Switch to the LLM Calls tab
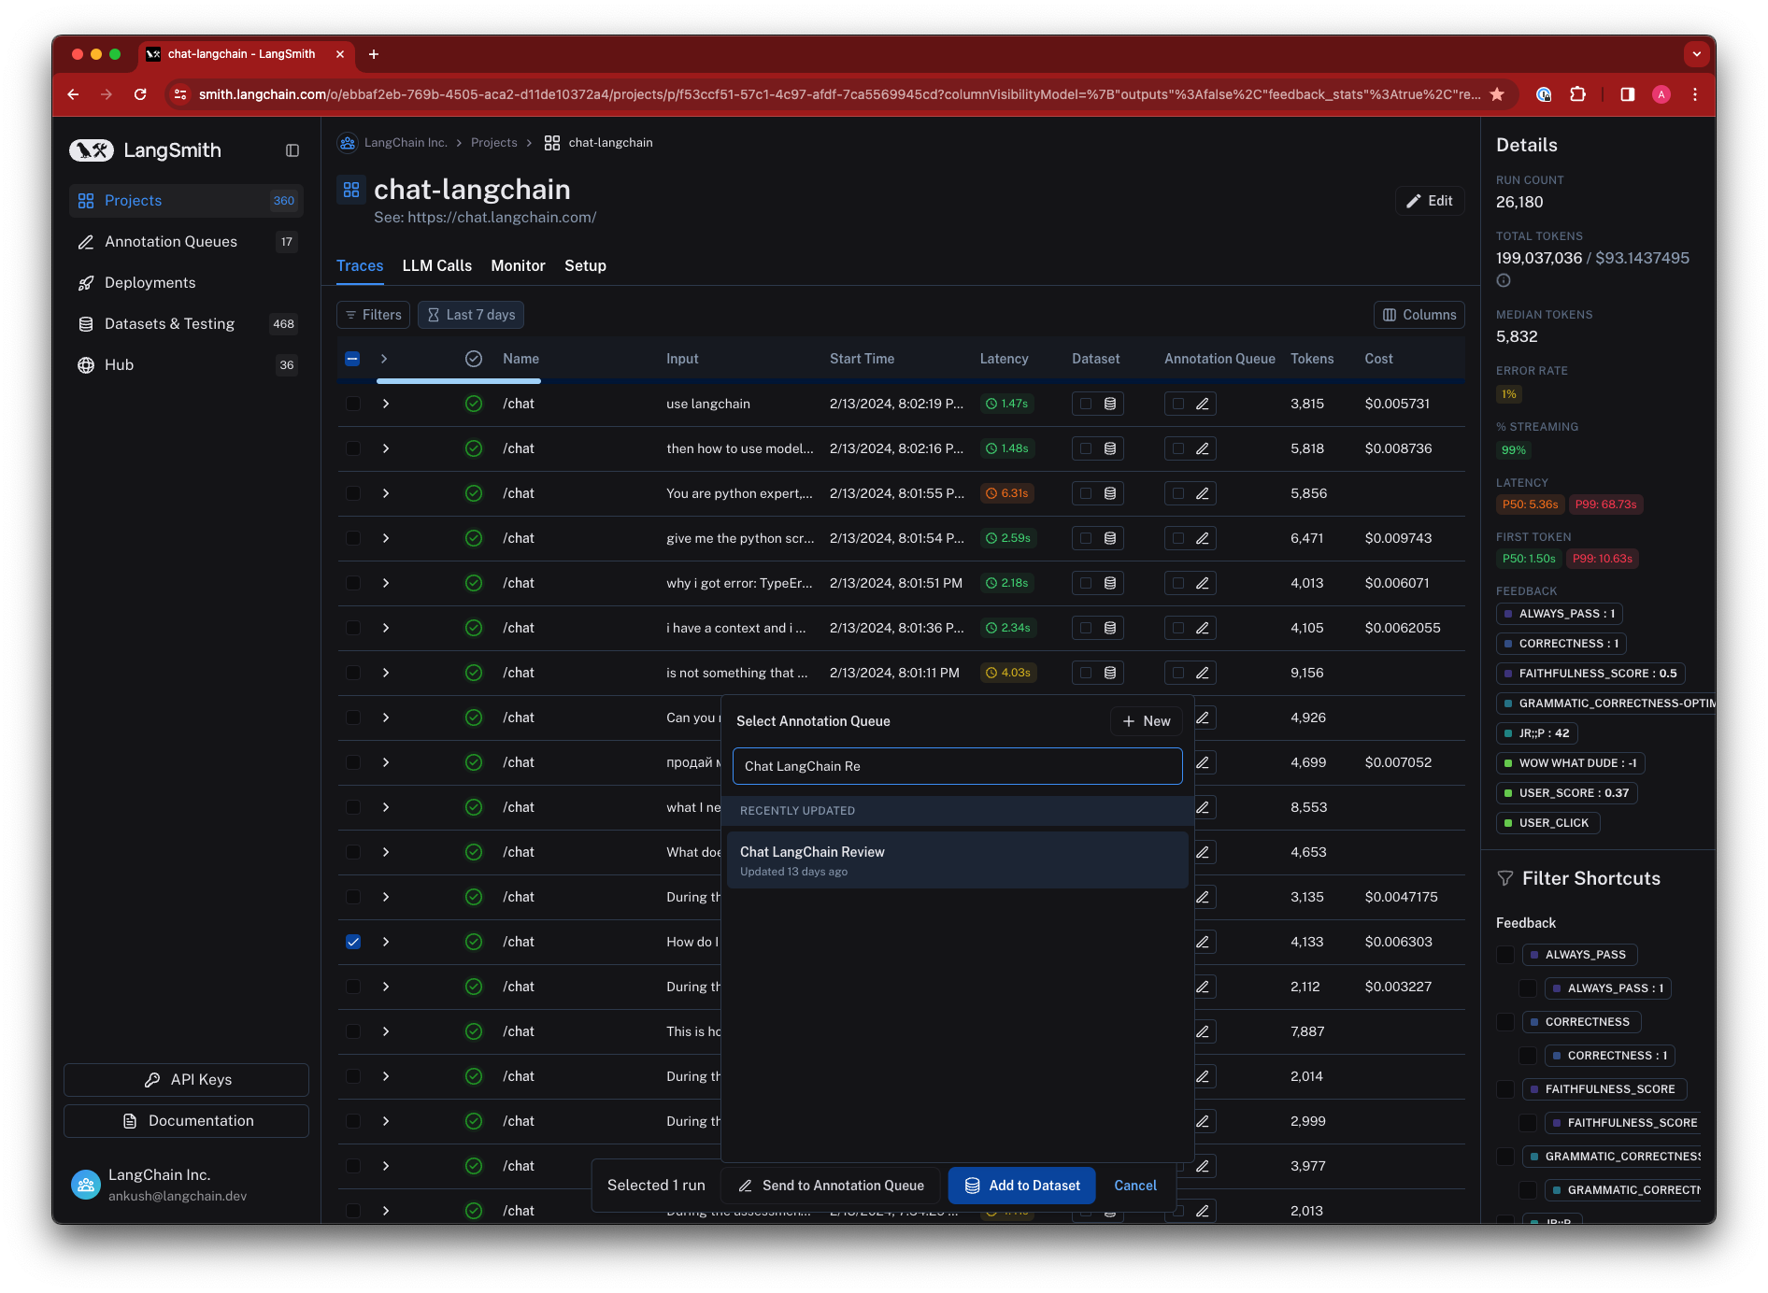 [437, 266]
